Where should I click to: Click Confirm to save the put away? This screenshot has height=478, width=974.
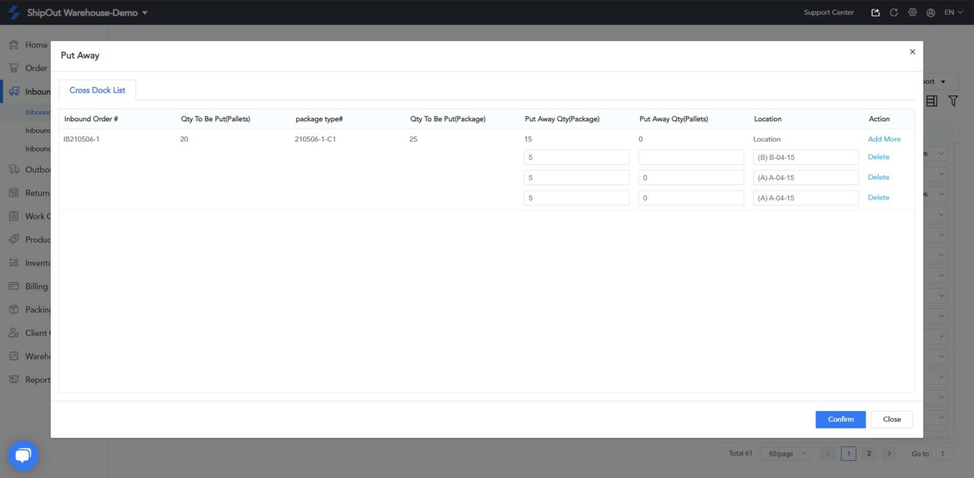840,419
